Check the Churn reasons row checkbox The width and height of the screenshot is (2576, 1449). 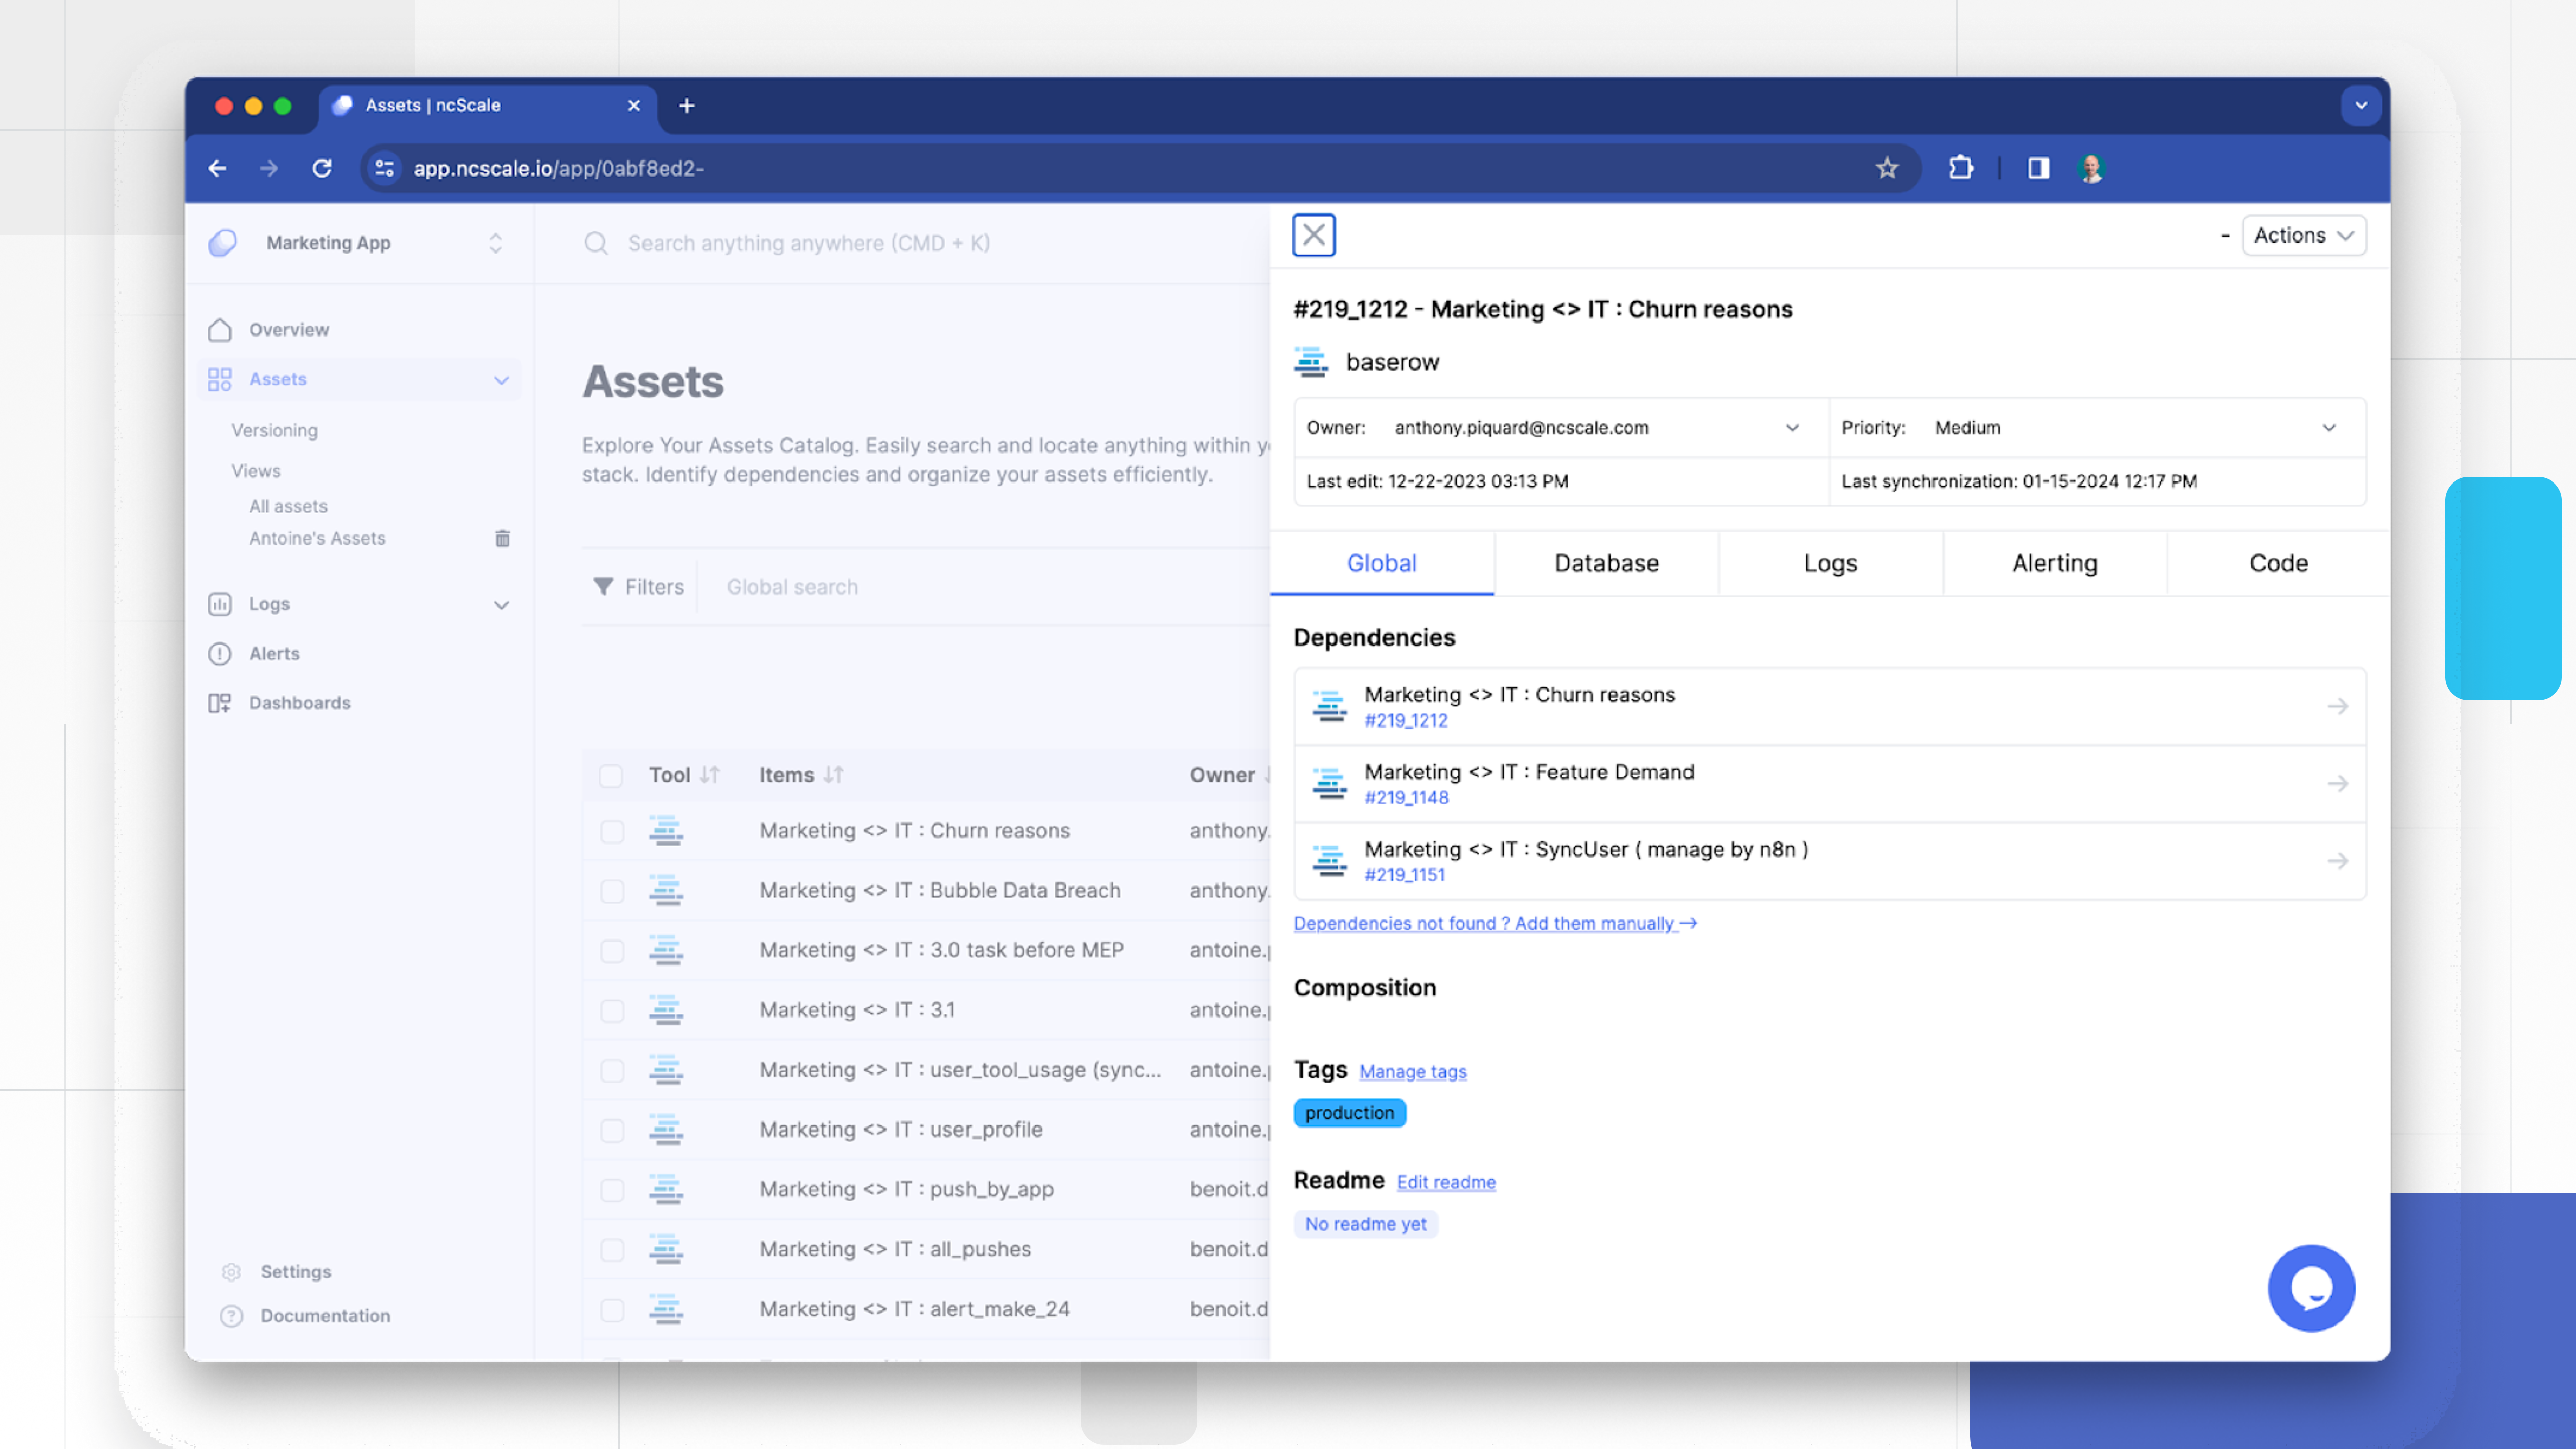[612, 831]
